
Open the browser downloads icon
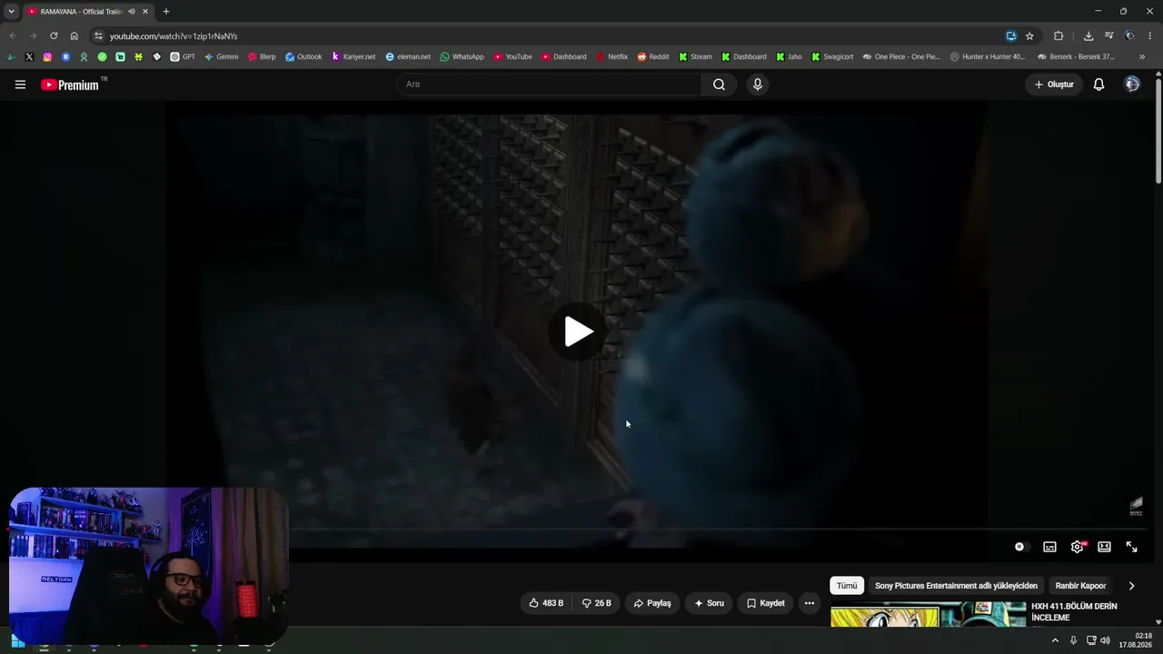(1088, 36)
